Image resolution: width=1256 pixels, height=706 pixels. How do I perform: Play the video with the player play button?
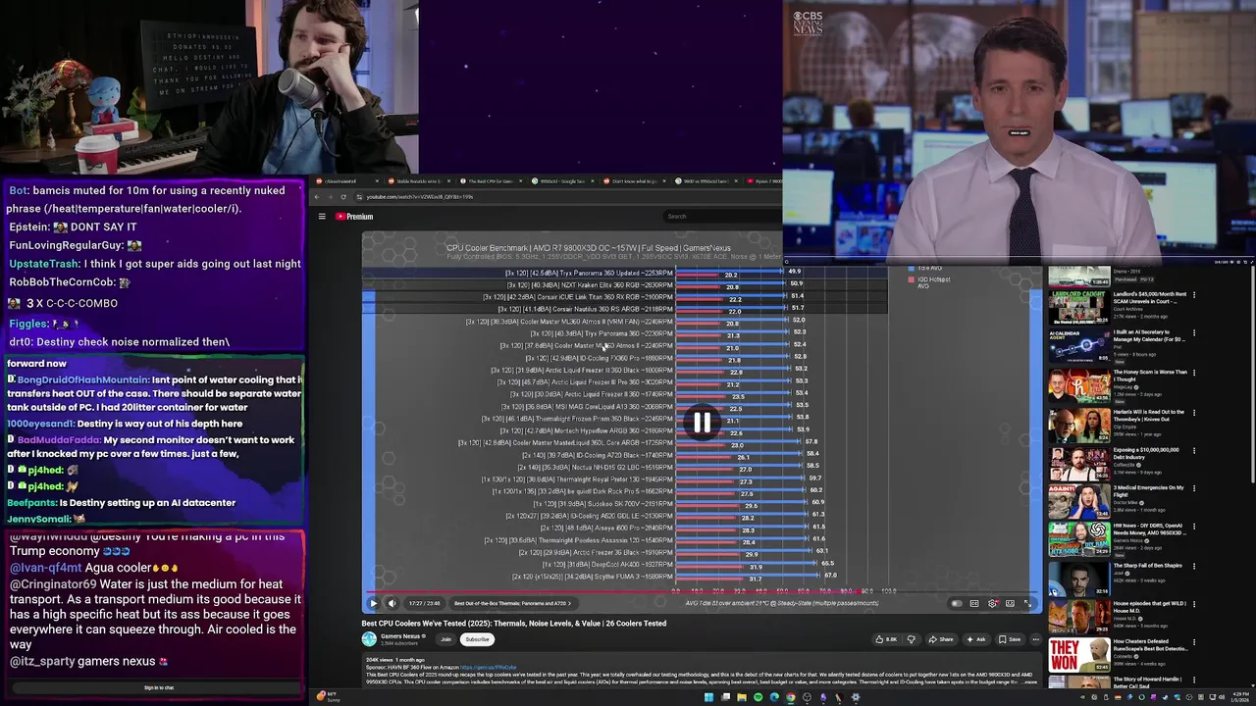(x=373, y=603)
